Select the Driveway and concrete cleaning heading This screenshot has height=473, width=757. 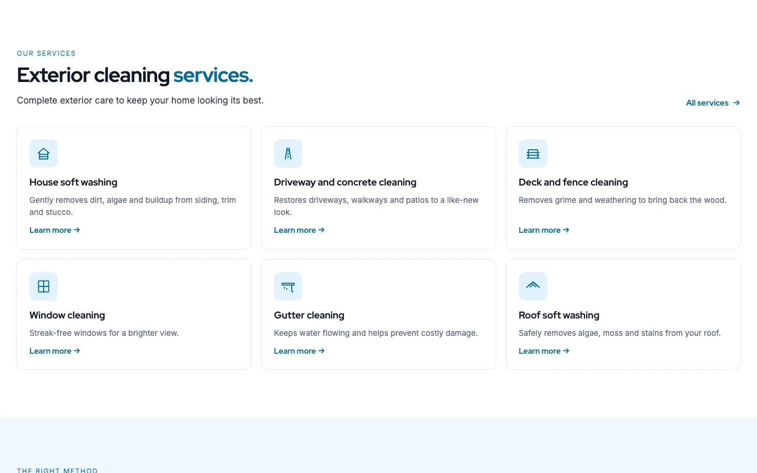(x=345, y=182)
